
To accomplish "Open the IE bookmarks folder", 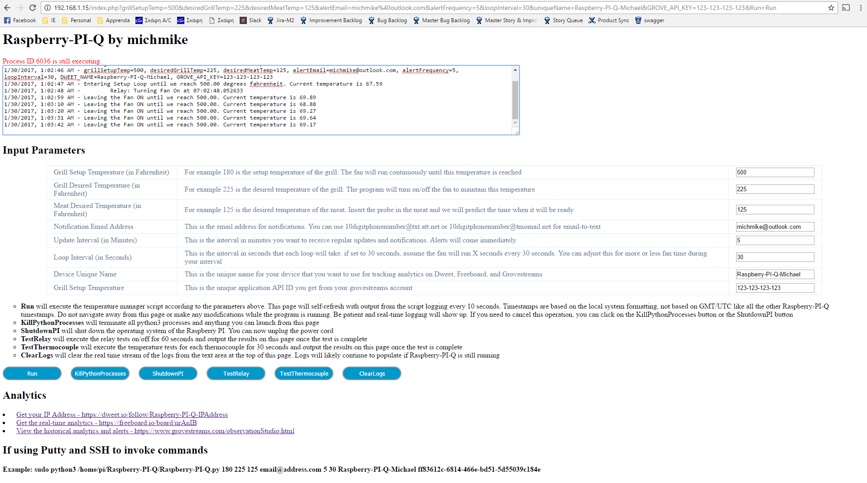I will 49,20.
